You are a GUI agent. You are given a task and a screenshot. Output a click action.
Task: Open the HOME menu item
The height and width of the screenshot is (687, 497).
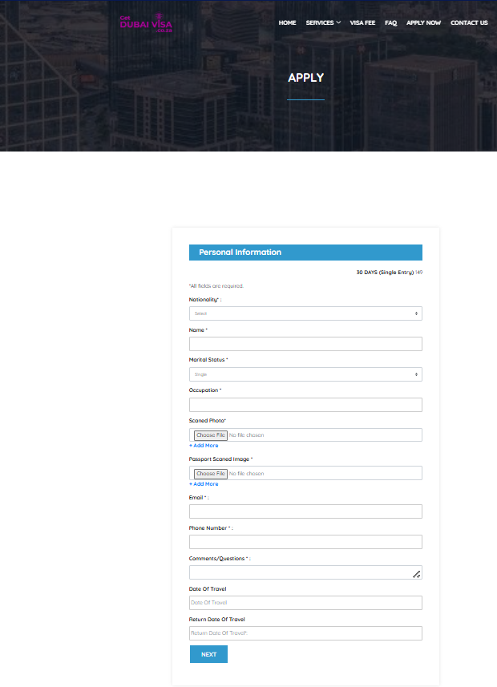(287, 23)
